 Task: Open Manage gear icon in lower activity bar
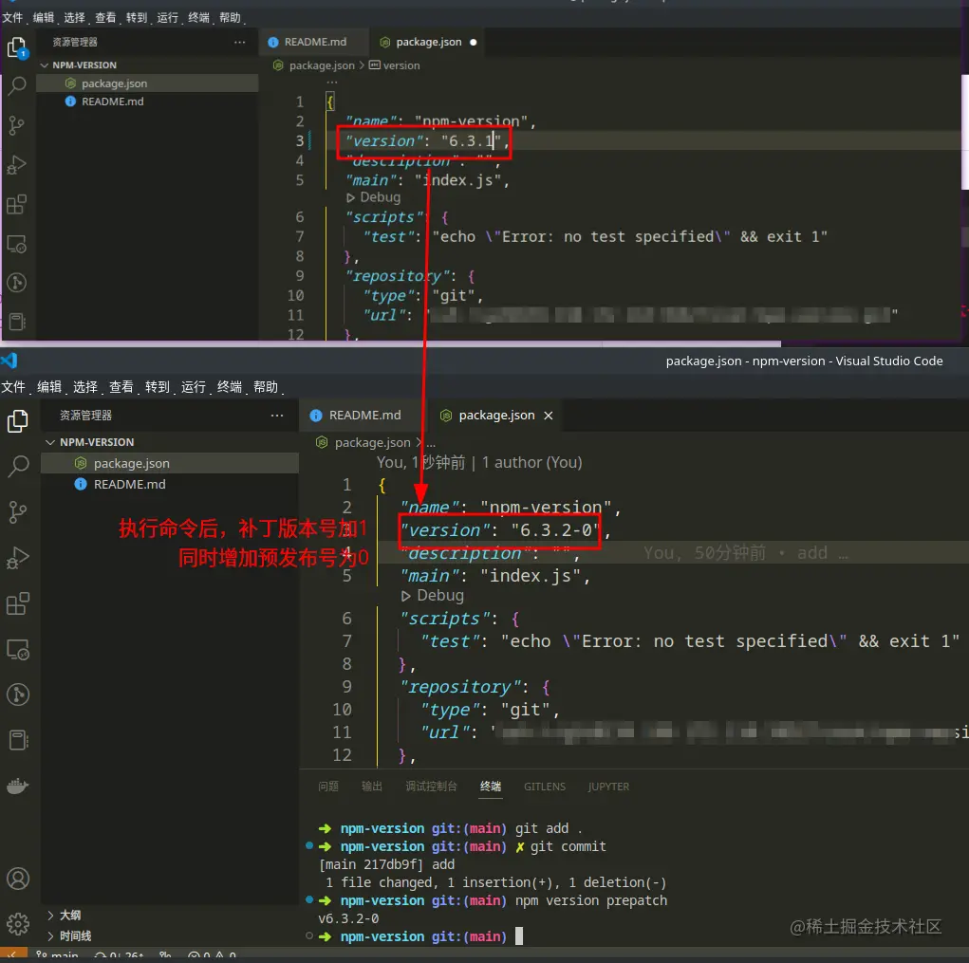click(18, 924)
